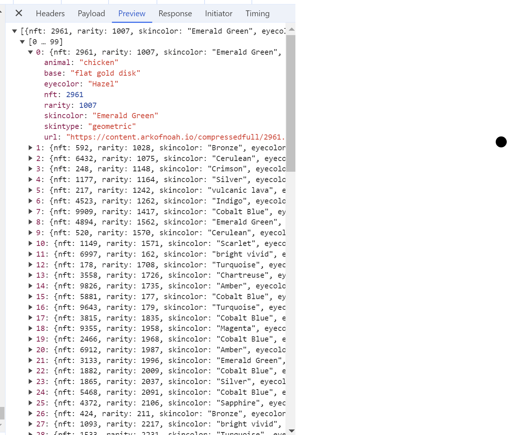Show the Response tab
Screen dimensions: 507x435
[175, 14]
